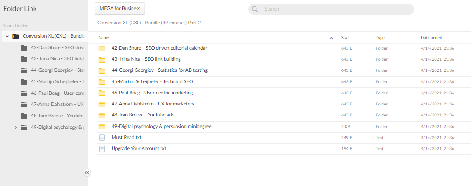The height and width of the screenshot is (186, 471).
Task: Click the '4 KB' size of 49-Digital psychology
Action: tap(346, 127)
